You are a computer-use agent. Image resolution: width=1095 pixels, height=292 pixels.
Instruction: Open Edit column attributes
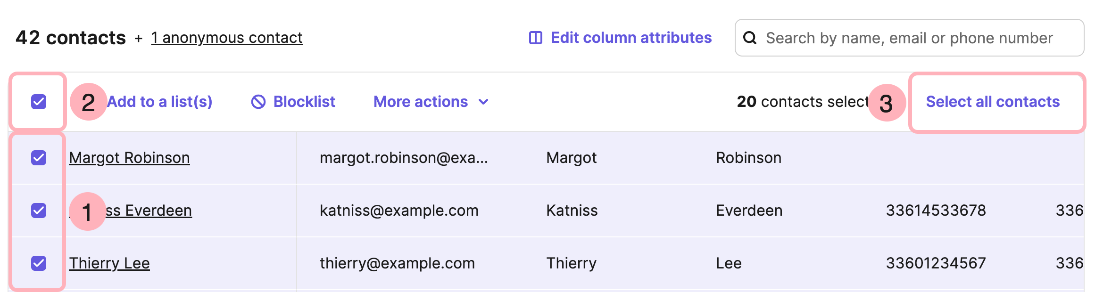pos(631,38)
